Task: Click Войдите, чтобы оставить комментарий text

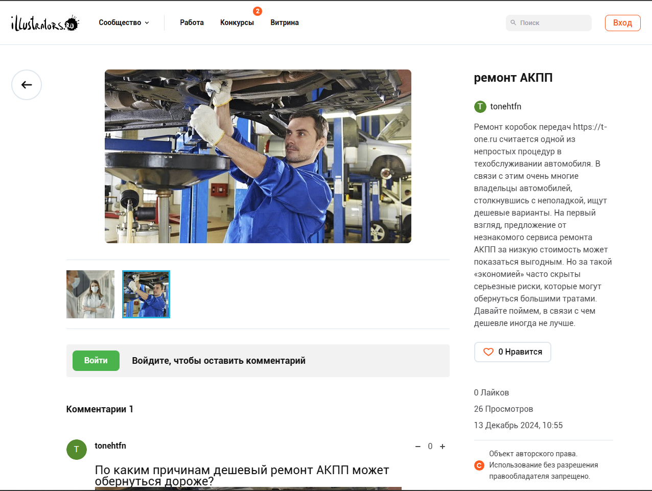Action: [x=219, y=361]
